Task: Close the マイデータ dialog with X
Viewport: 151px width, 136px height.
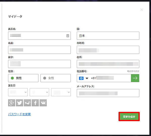Action: point(141,10)
